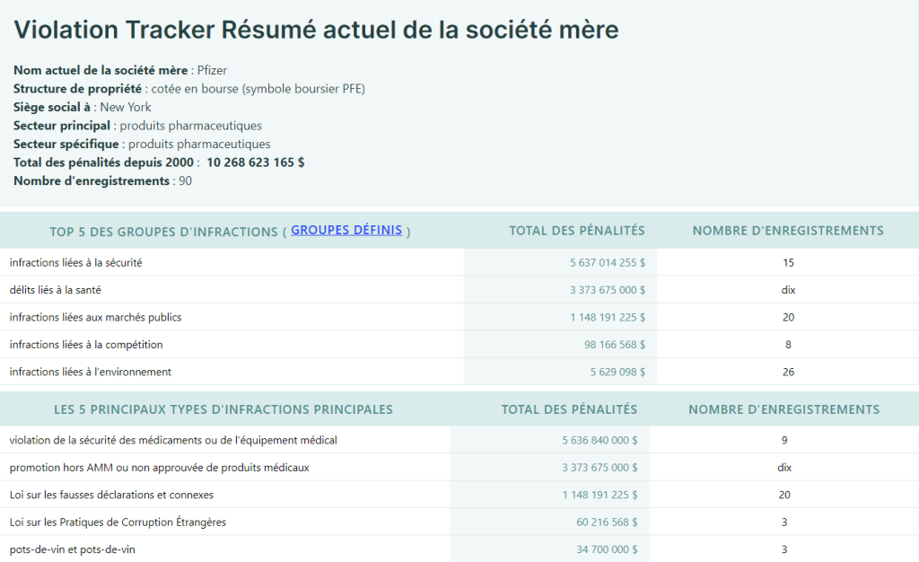Open Loi sur les fausses déclarations entry
The height and width of the screenshot is (562, 919).
coord(111,495)
